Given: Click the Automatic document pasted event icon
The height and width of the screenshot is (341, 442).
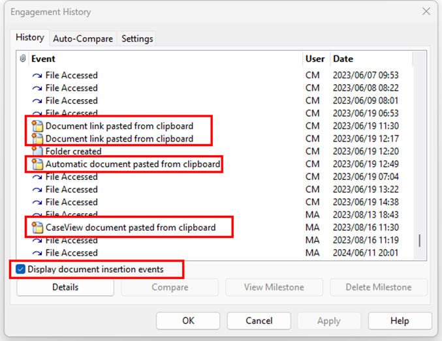Looking at the screenshot, I should pos(38,164).
